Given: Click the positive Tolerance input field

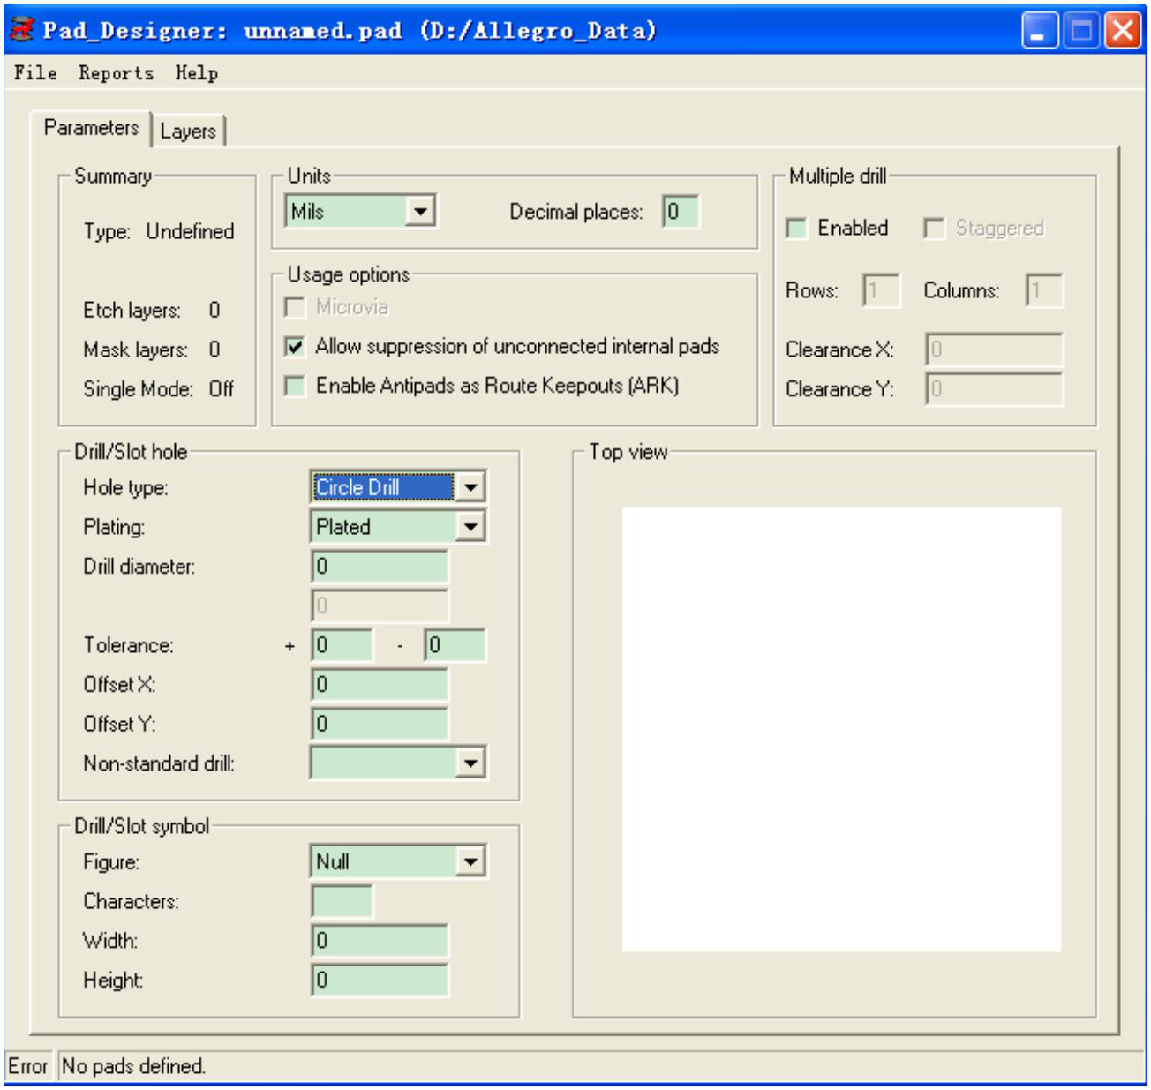Looking at the screenshot, I should [x=342, y=645].
